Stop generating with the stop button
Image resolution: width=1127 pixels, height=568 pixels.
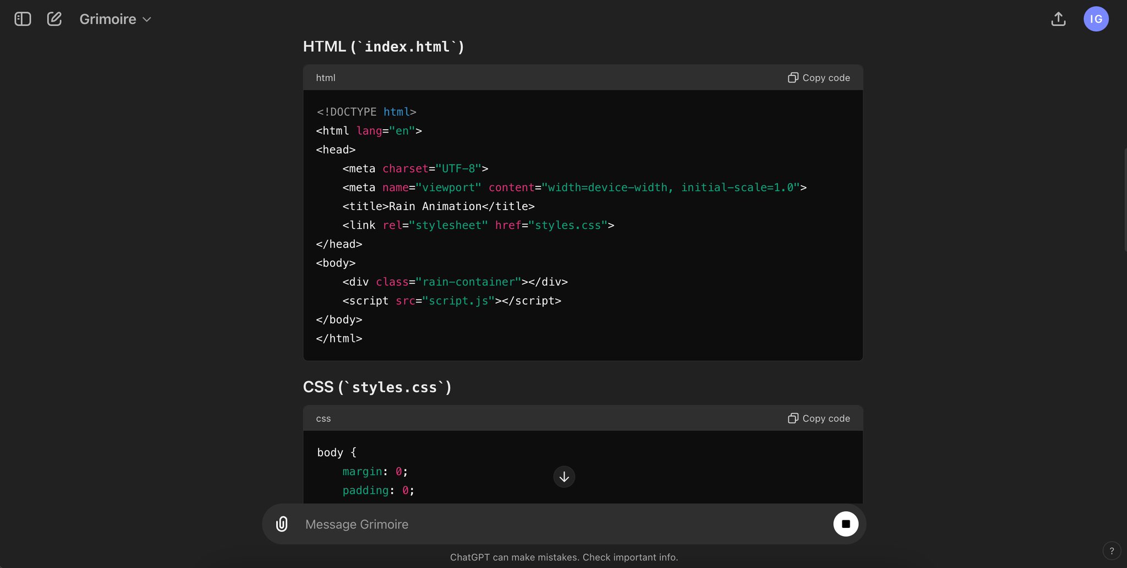846,524
